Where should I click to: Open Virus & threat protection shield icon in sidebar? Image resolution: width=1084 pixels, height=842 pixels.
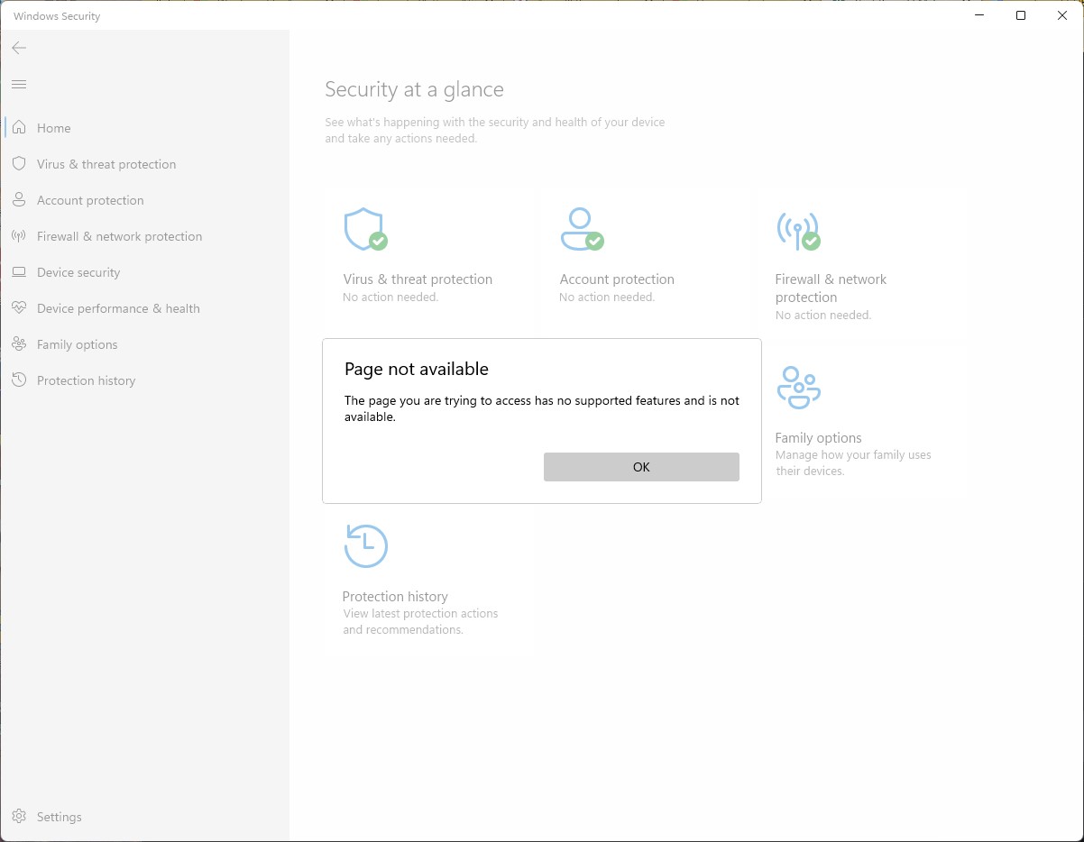19,164
